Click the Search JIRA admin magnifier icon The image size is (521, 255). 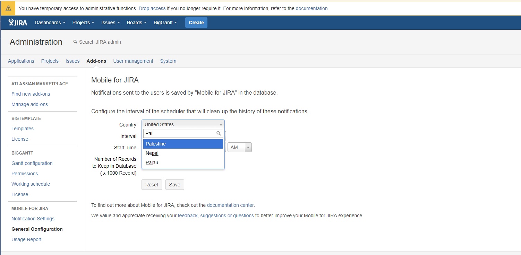coord(75,42)
